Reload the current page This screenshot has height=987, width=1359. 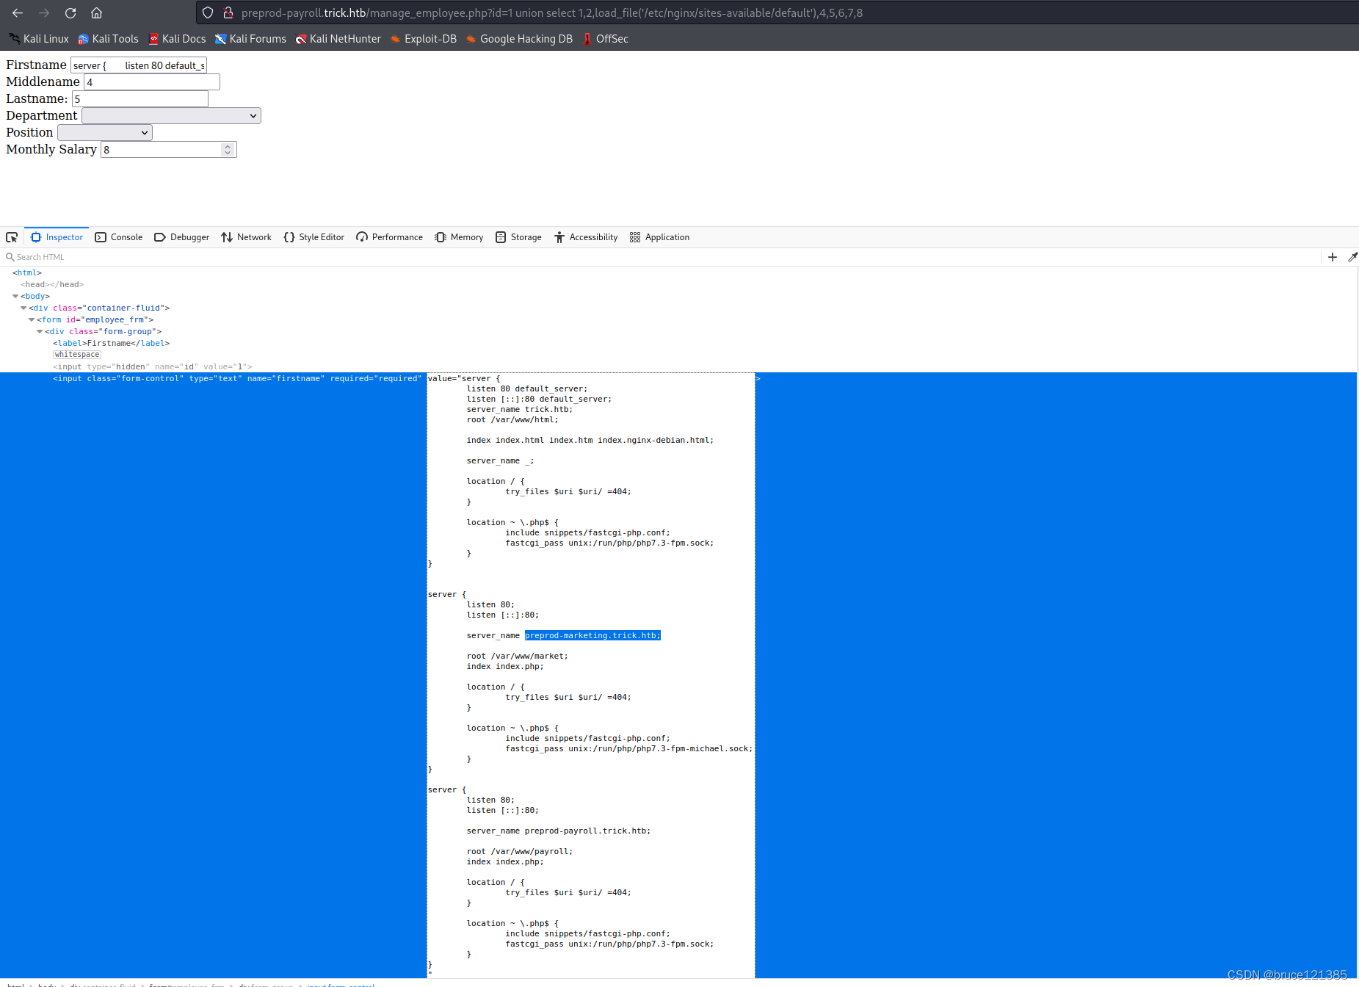(x=70, y=12)
